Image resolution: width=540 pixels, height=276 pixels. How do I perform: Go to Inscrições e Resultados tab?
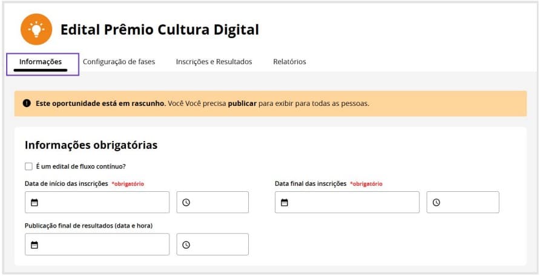click(x=214, y=62)
